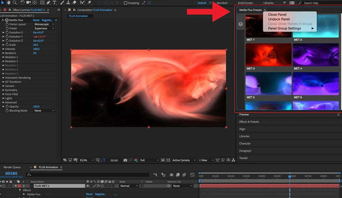Image resolution: width=342 pixels, height=198 pixels.
Task: Click the Fast Previews icon
Action: (x=223, y=160)
